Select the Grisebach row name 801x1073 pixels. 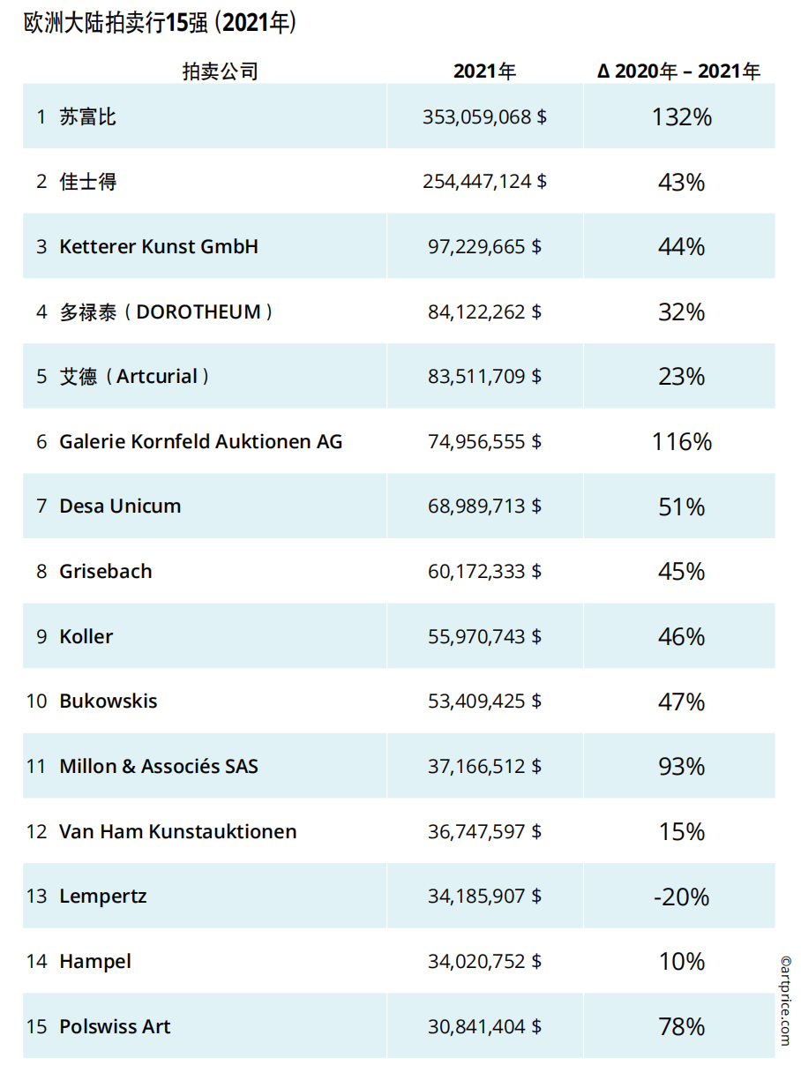106,571
